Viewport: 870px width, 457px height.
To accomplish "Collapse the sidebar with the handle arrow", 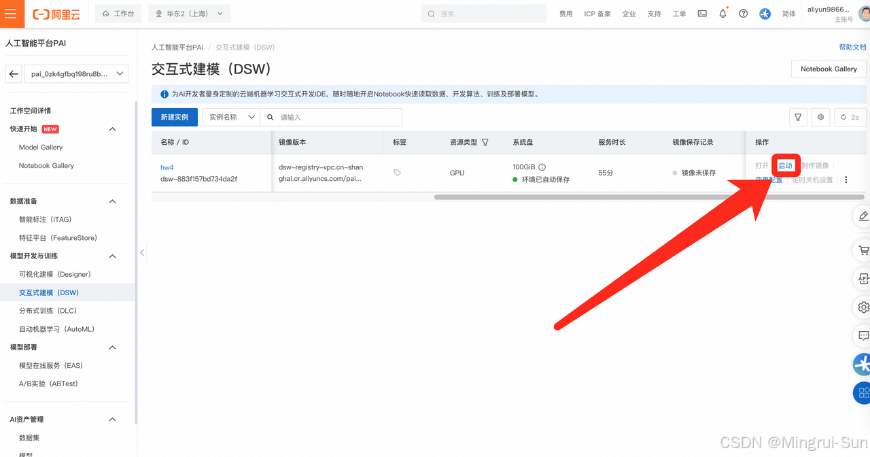I will coord(141,252).
